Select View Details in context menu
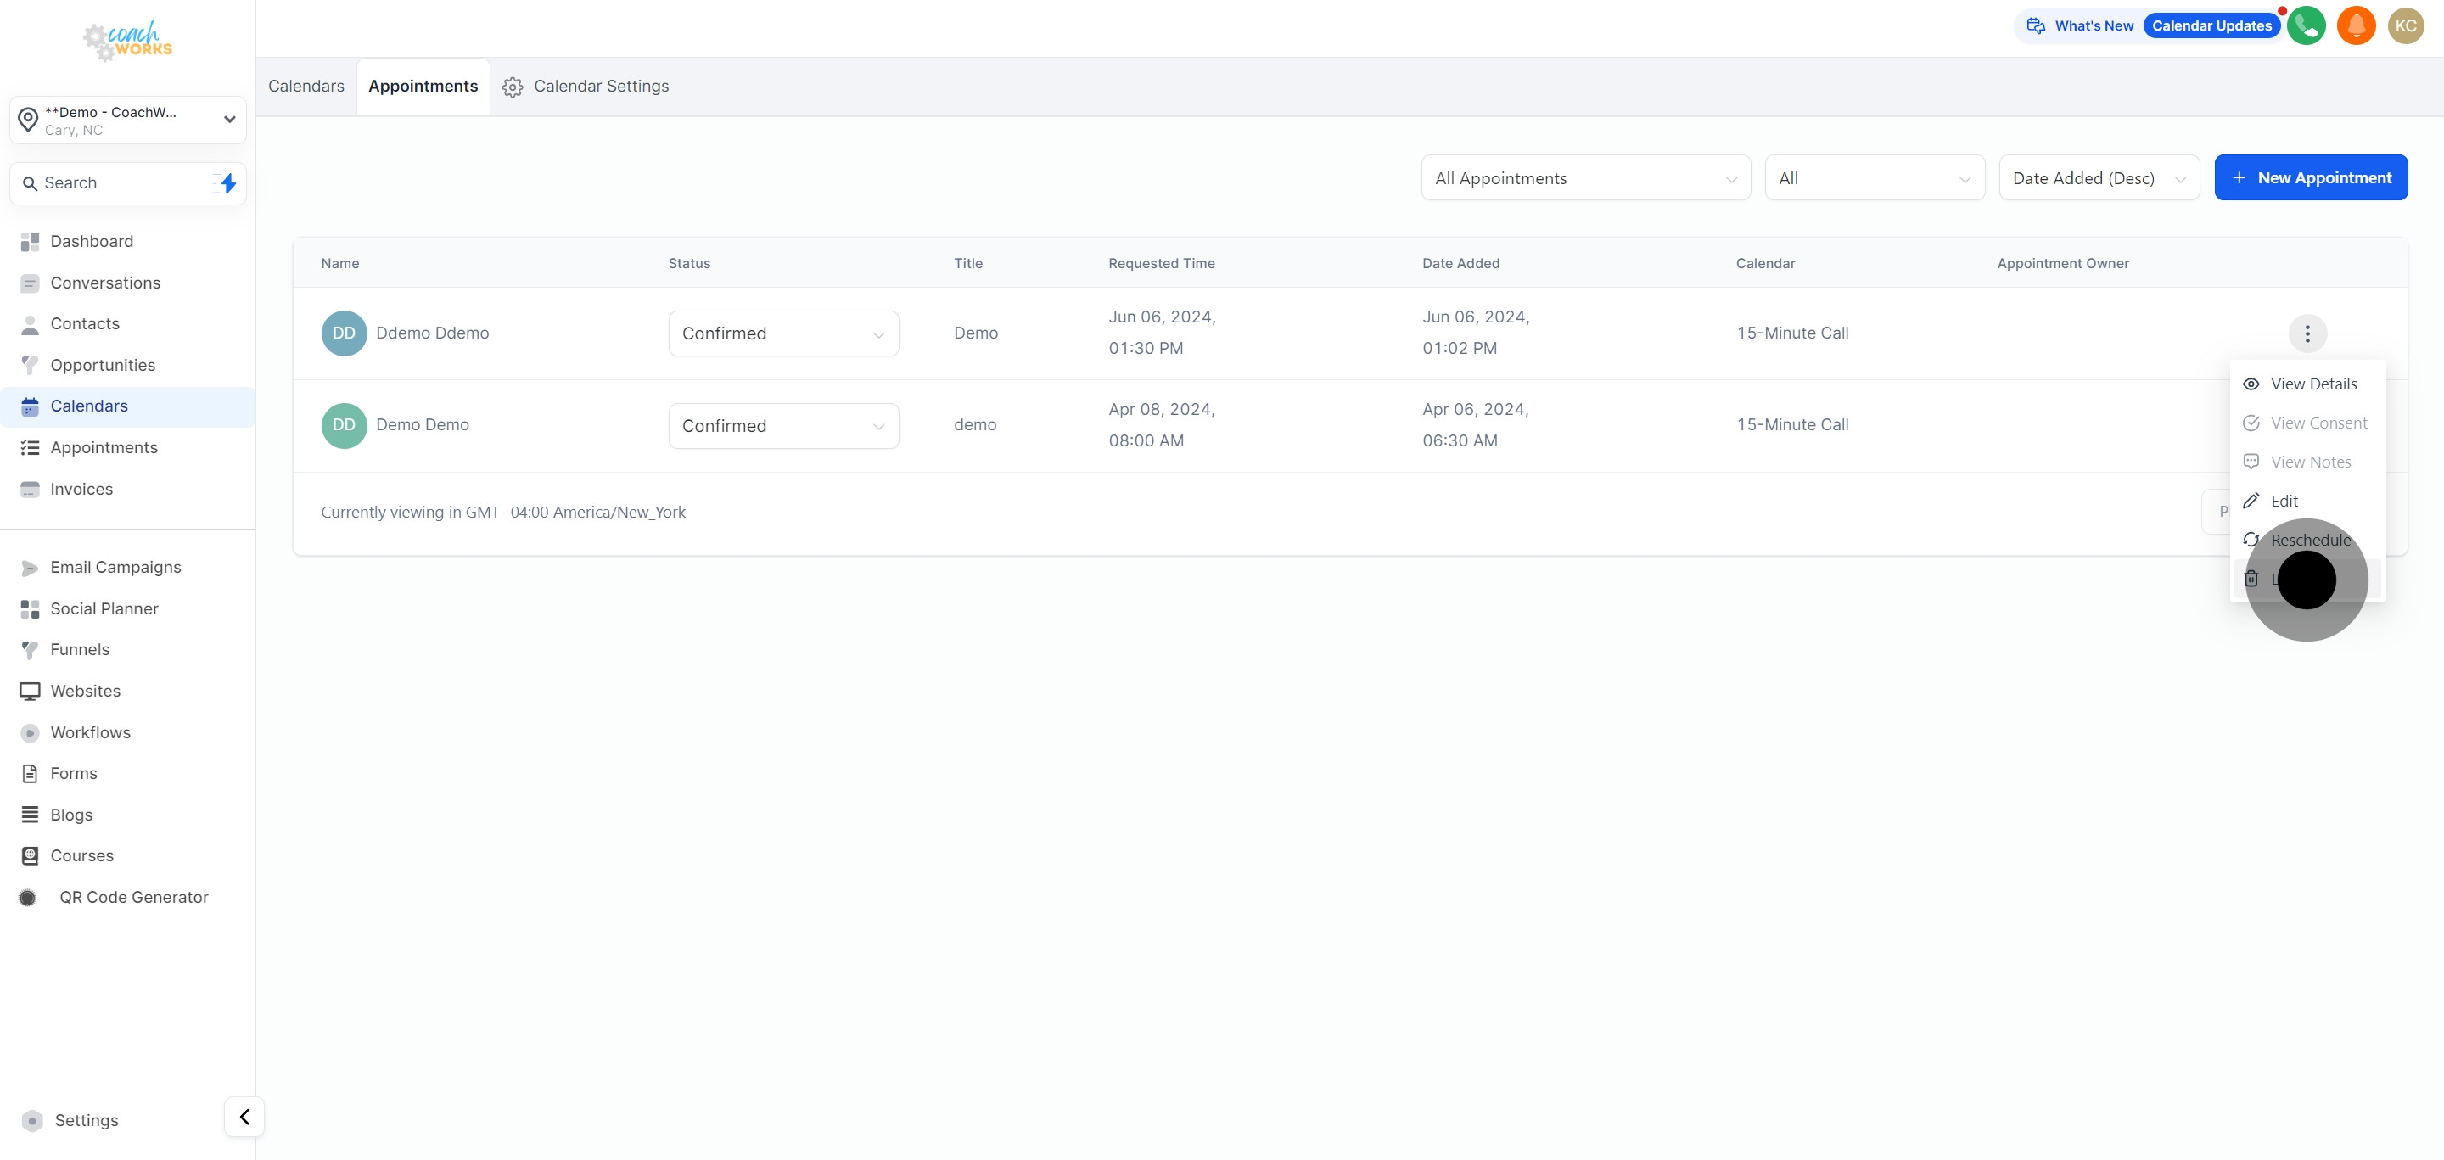Viewport: 2444px width, 1160px height. point(2313,384)
